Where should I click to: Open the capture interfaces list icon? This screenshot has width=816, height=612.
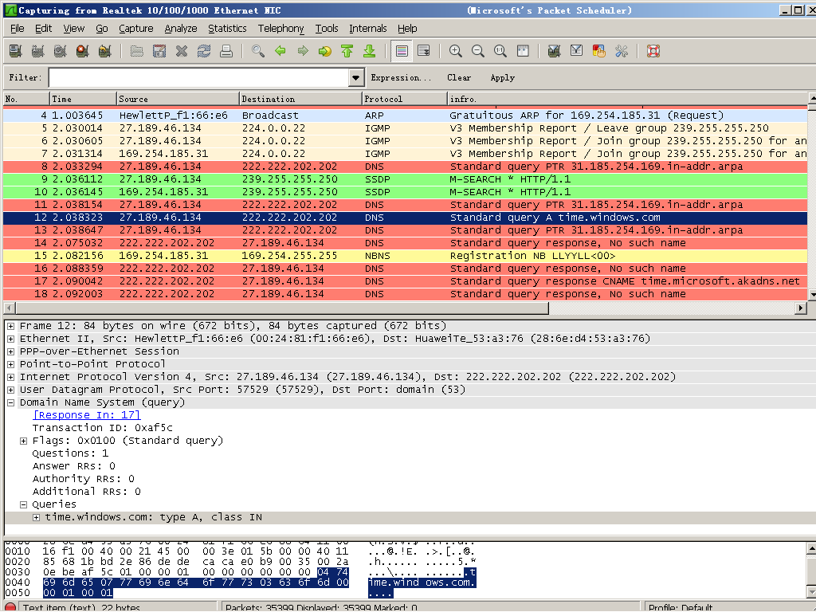coord(16,51)
